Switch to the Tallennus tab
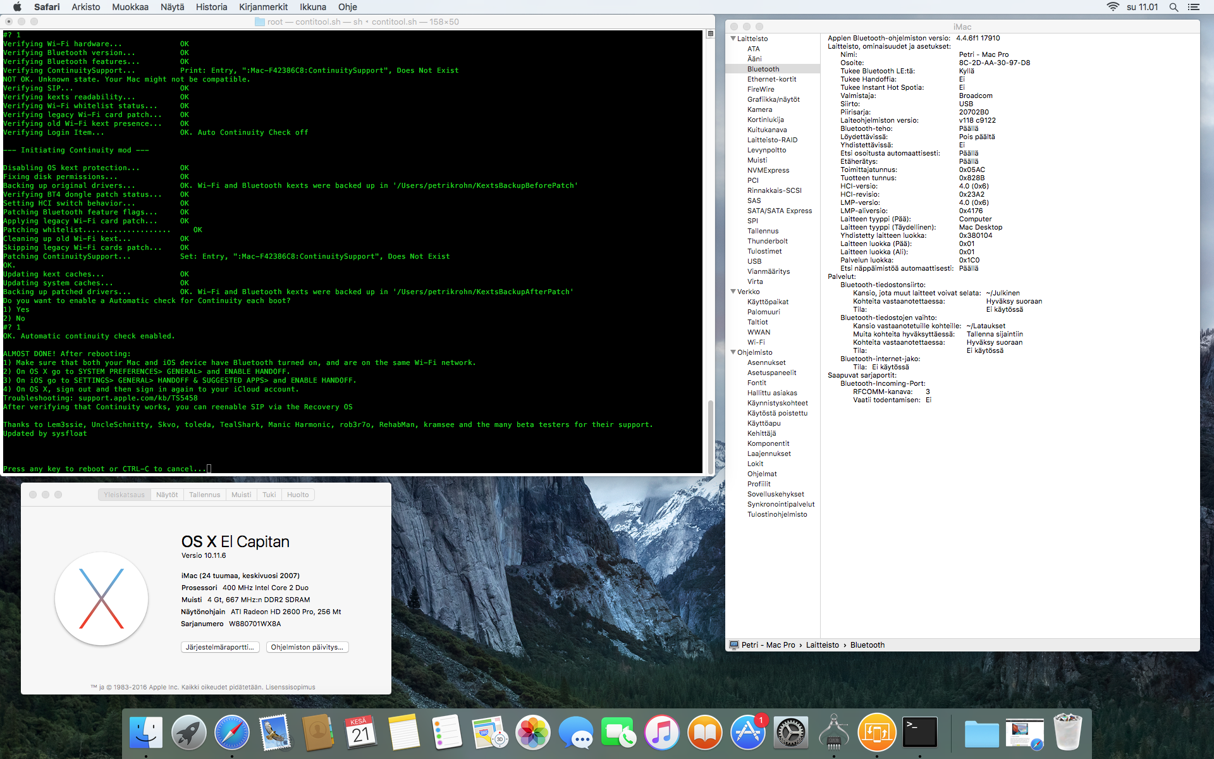1214x759 pixels. [204, 495]
